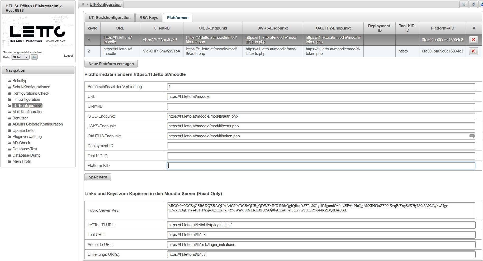The image size is (483, 261).
Task: Click the refresh arrows icon button
Action: tap(473, 4)
